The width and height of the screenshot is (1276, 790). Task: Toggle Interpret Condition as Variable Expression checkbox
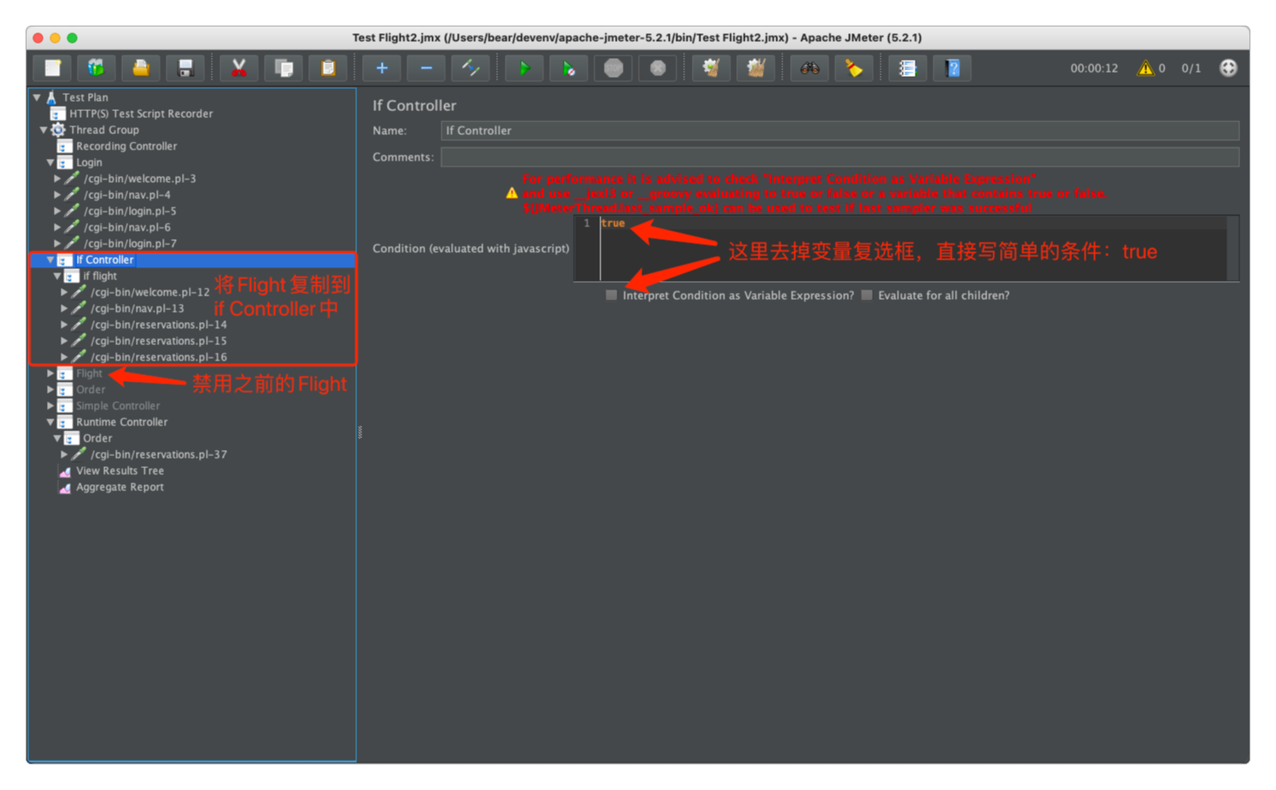pos(611,296)
